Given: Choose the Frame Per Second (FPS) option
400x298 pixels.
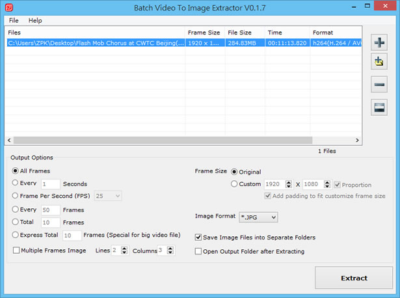Looking at the screenshot, I should pos(16,196).
